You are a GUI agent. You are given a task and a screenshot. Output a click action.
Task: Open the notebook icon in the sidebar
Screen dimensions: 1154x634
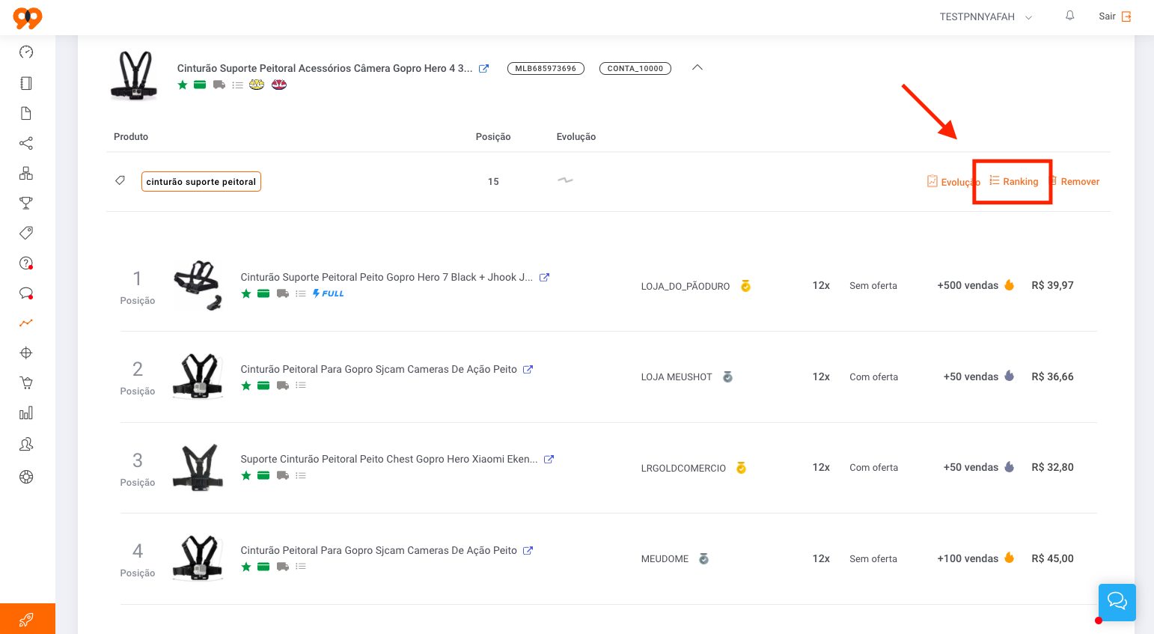26,83
